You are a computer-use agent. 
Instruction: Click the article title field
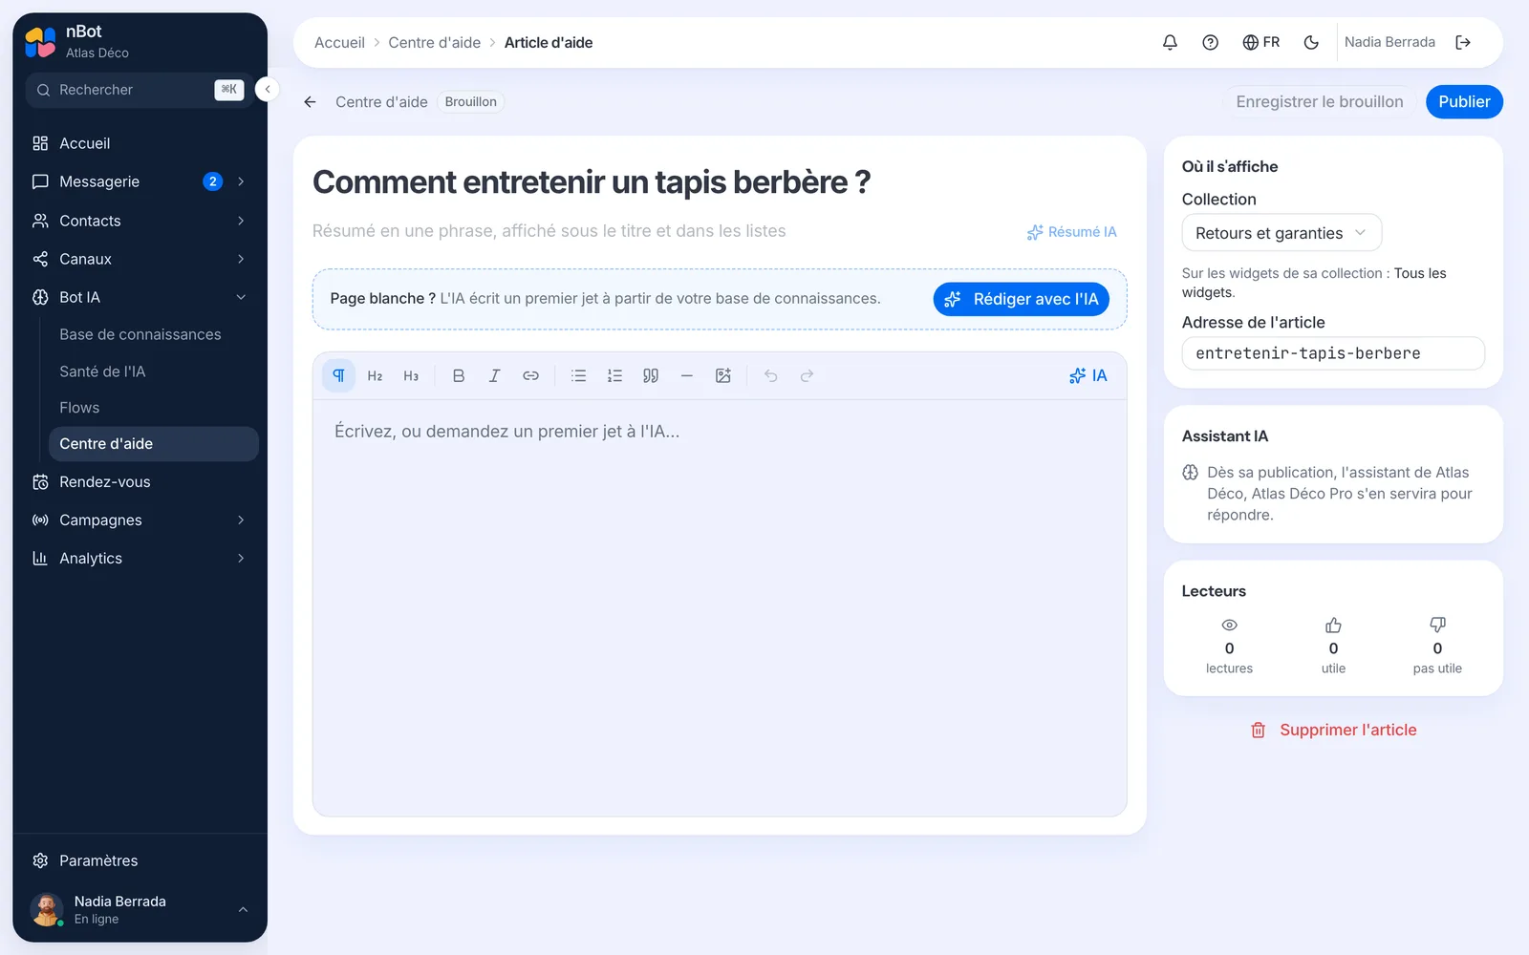[720, 182]
